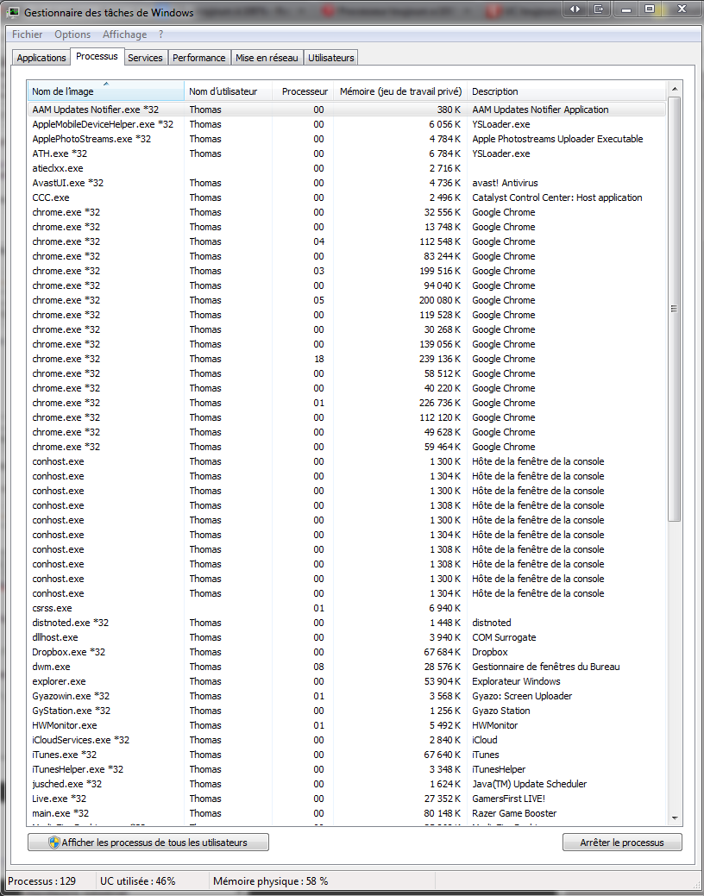Select explorer.exe process
The height and width of the screenshot is (896, 704).
pyautogui.click(x=347, y=681)
